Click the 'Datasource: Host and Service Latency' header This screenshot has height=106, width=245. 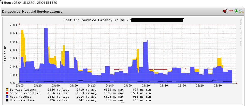[x=32, y=12]
